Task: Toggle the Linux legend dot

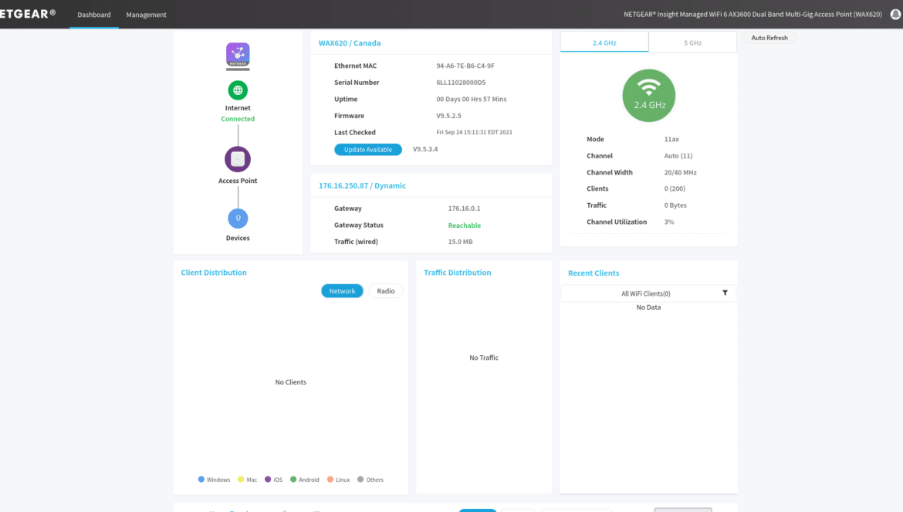Action: click(330, 479)
